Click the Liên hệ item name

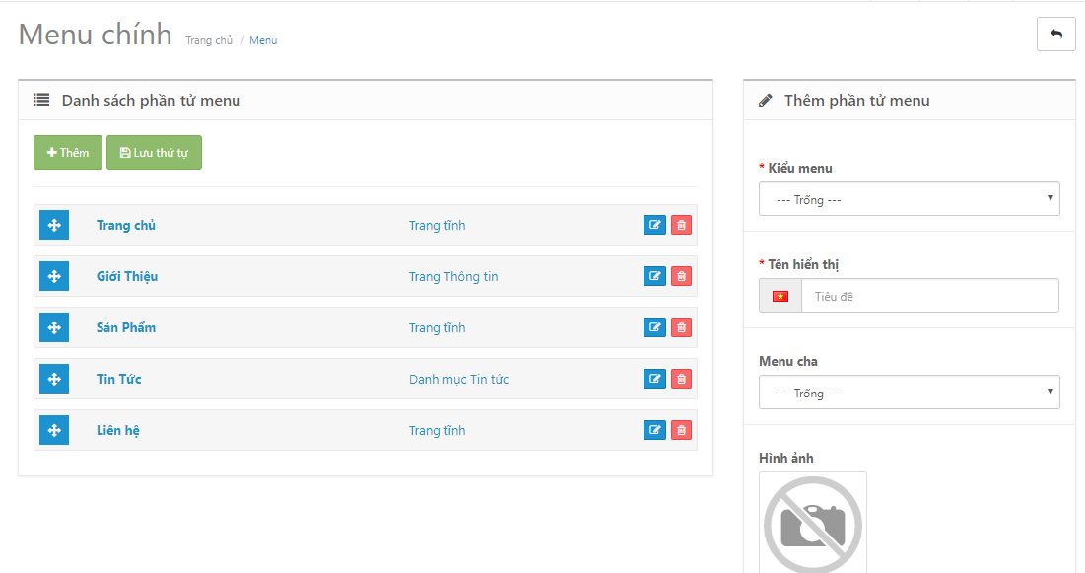pyautogui.click(x=117, y=430)
